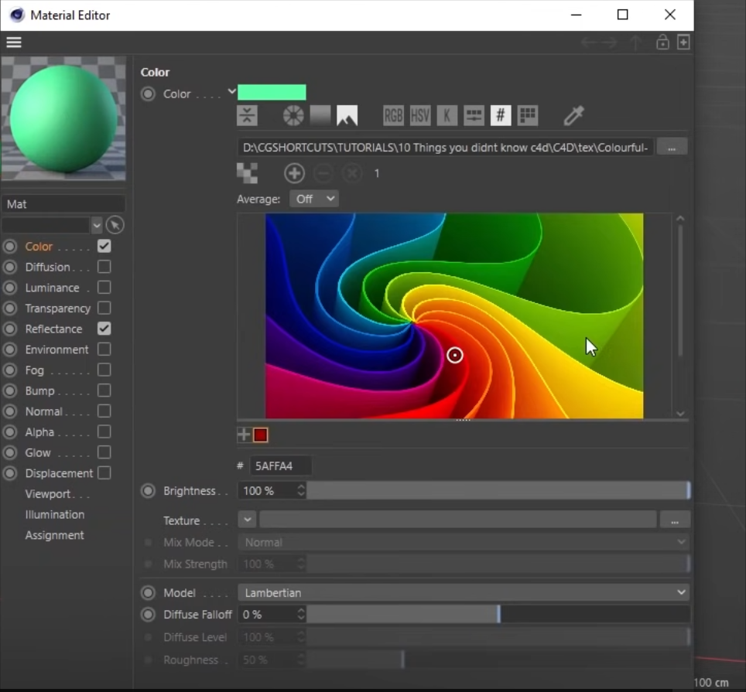This screenshot has width=746, height=692.
Task: Click the hex color value field
Action: click(279, 465)
